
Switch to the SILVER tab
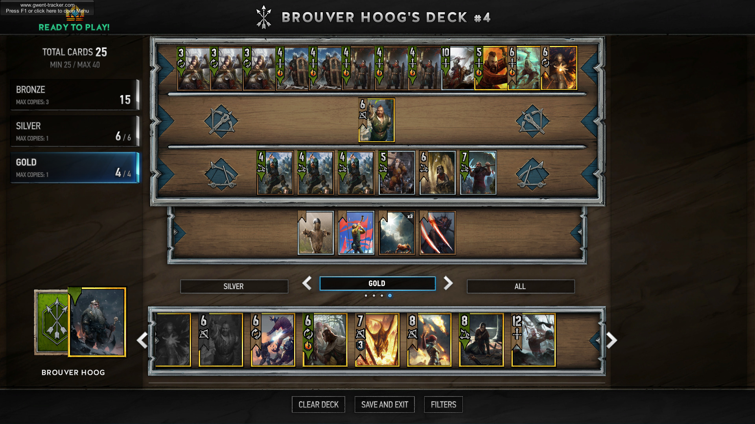[x=234, y=286]
